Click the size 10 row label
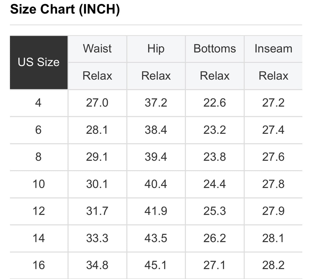Screen dimensions: 312x279 pos(39,184)
